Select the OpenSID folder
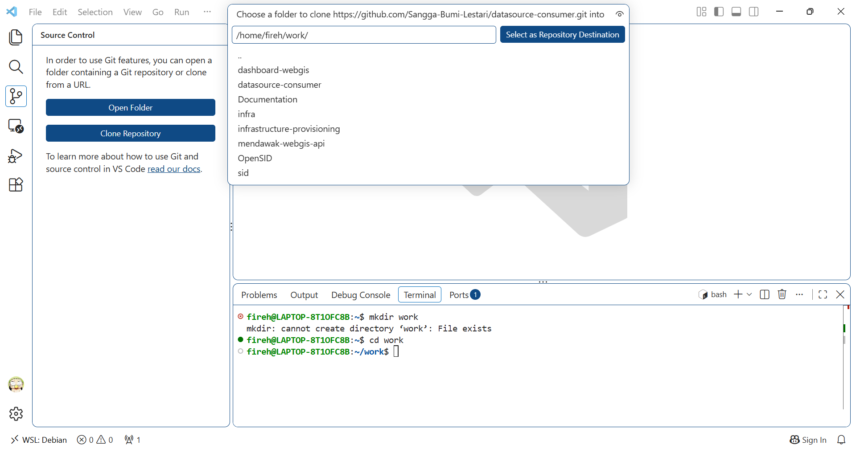Image resolution: width=856 pixels, height=449 pixels. pyautogui.click(x=428, y=158)
